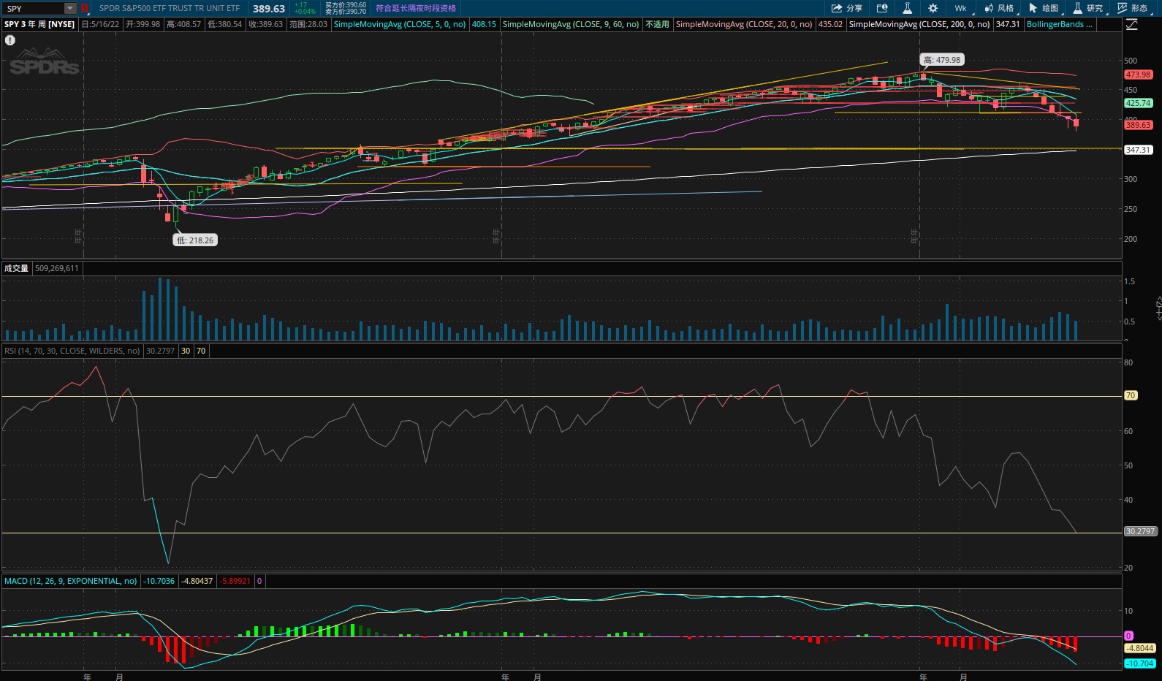The width and height of the screenshot is (1162, 681).
Task: Click the 低: 218.26 low price bubble
Action: [x=195, y=240]
